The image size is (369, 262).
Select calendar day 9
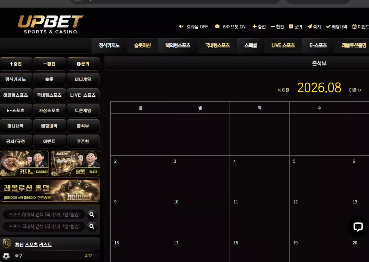(x=140, y=217)
